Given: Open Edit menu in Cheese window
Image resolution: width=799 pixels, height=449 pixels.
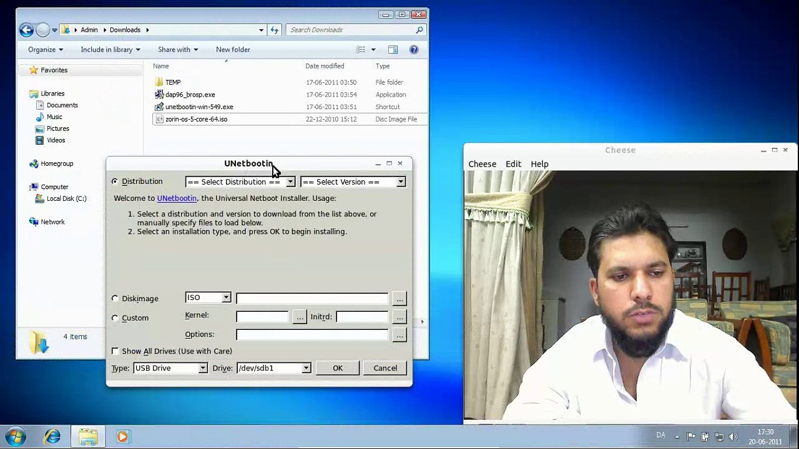Looking at the screenshot, I should [513, 164].
